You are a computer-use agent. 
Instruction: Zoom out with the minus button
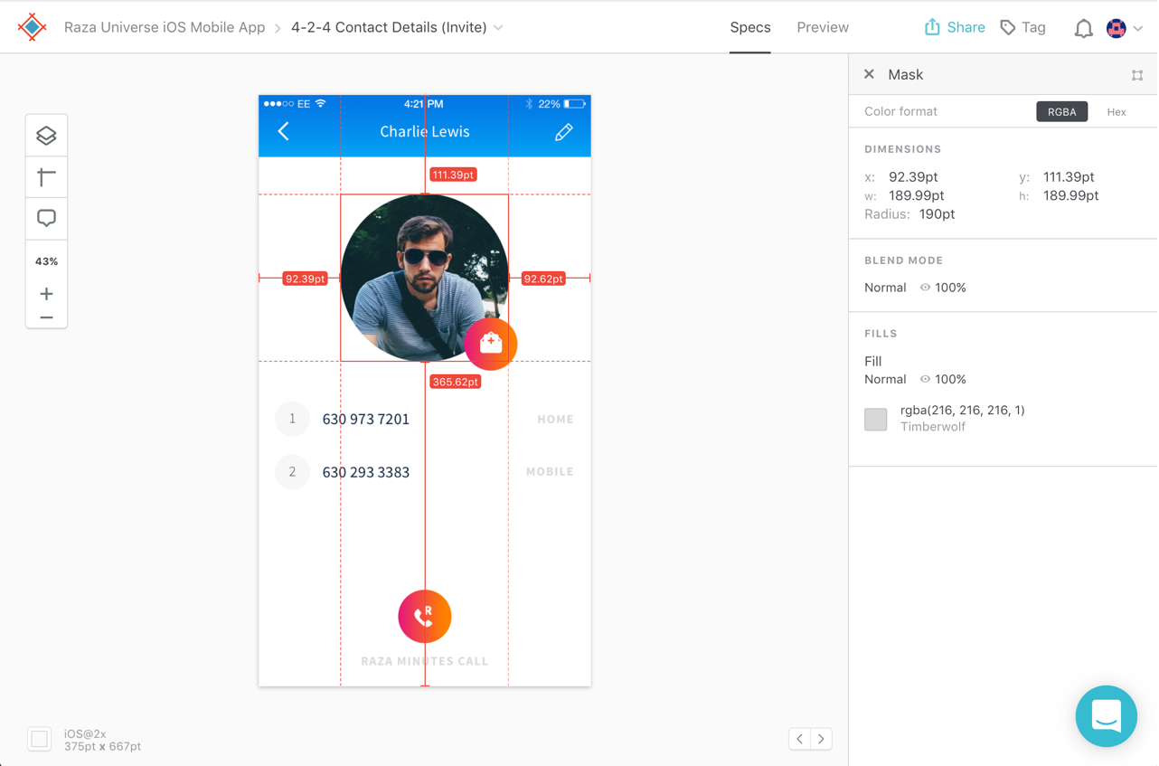[46, 318]
